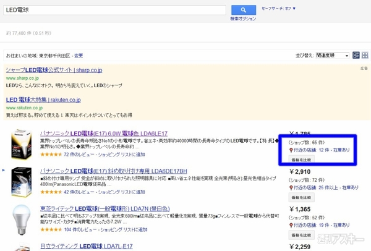Image resolution: width=371 pixels, height=251 pixels.
Task: Click 広告 label in ad box
Action: 364,68
